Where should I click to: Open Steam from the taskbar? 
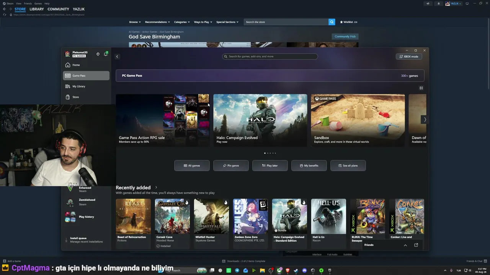point(296,270)
